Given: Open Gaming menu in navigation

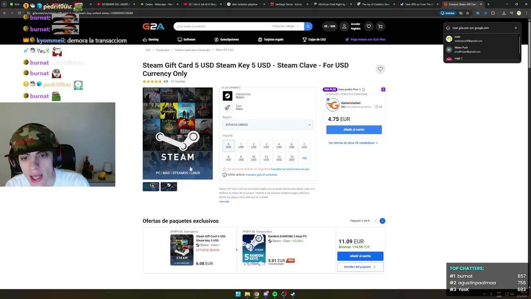Looking at the screenshot, I should tap(151, 39).
